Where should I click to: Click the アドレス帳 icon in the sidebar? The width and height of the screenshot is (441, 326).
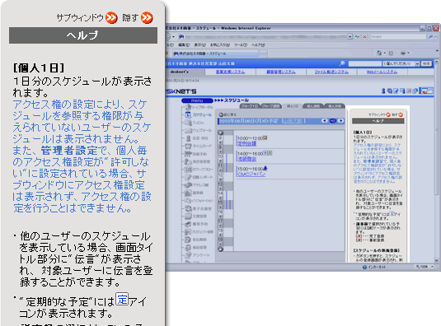[x=188, y=185]
